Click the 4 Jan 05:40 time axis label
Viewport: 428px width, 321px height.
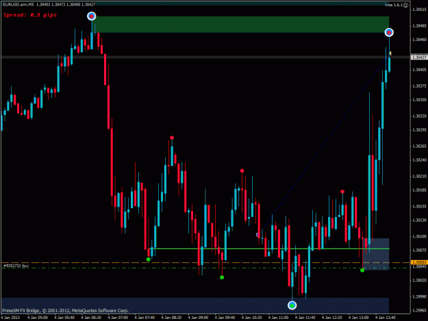pos(64,318)
